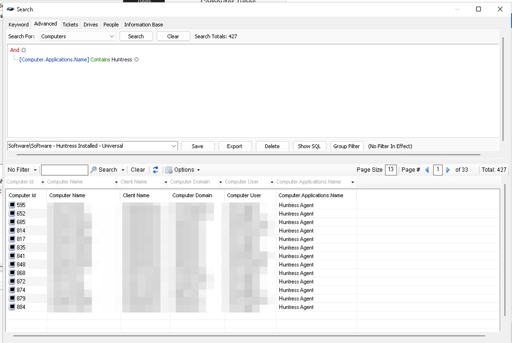Remove the Huntress condition with its X icon
This screenshot has height=343, width=512.
coord(136,59)
